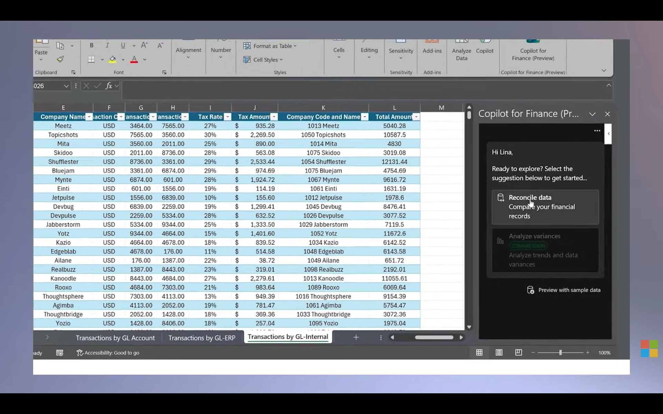Open the Transactions by GL Account sheet

[115, 338]
